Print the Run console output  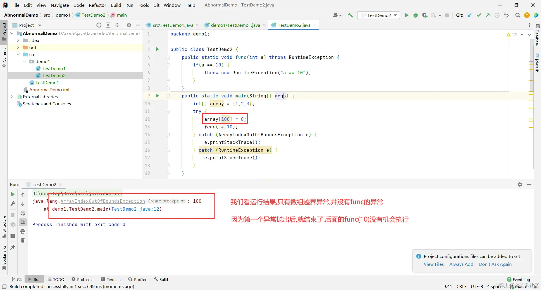point(23,231)
